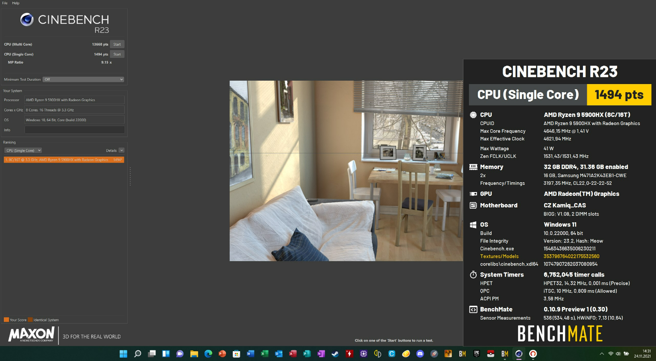The image size is (656, 361).
Task: Click the 32 GB DDR4 memory heading
Action: click(586, 167)
